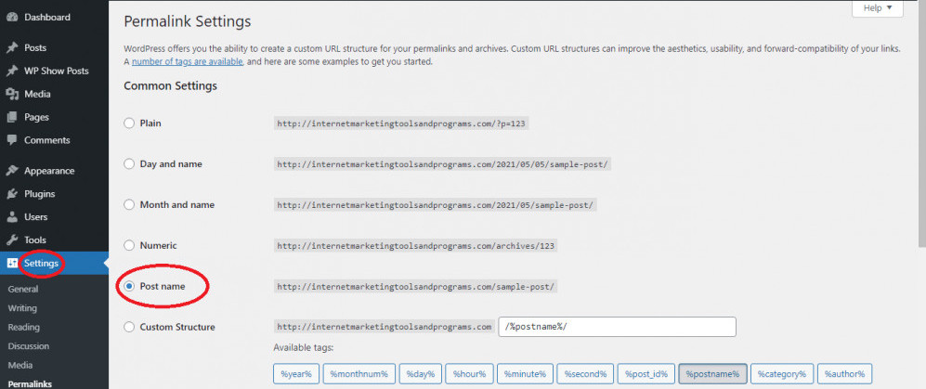Image resolution: width=926 pixels, height=389 pixels.
Task: Choose the Custom Structure radio button
Action: coord(129,327)
